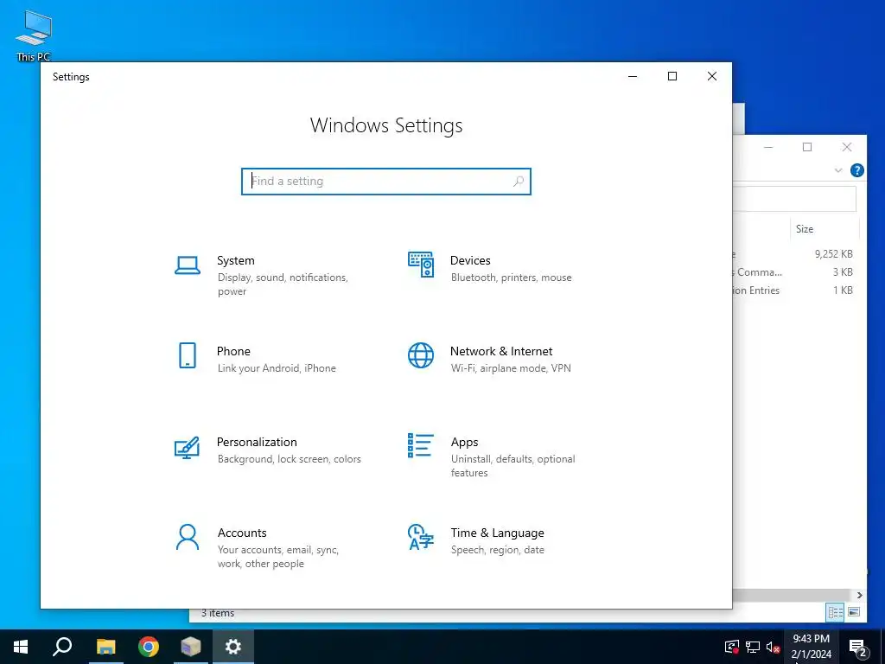
Task: Open the Time & Language heading
Action: tap(497, 533)
